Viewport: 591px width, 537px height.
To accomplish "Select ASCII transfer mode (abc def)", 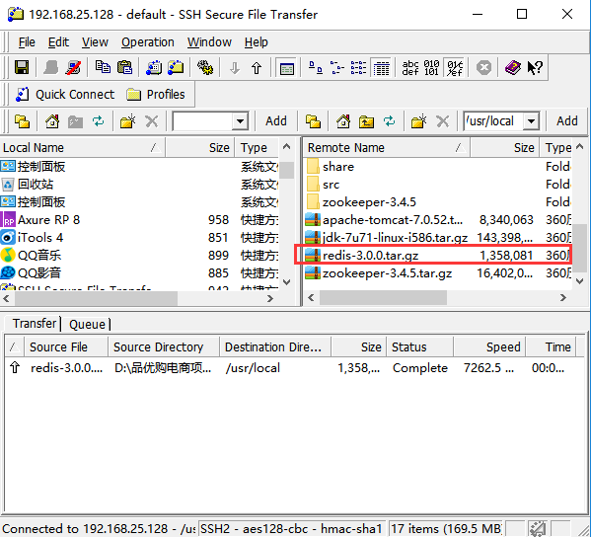I will click(410, 68).
